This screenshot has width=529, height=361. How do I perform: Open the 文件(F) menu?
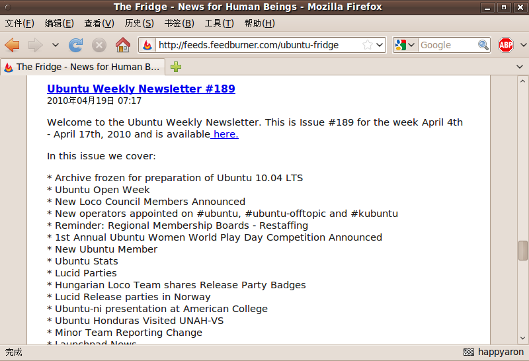coord(20,23)
